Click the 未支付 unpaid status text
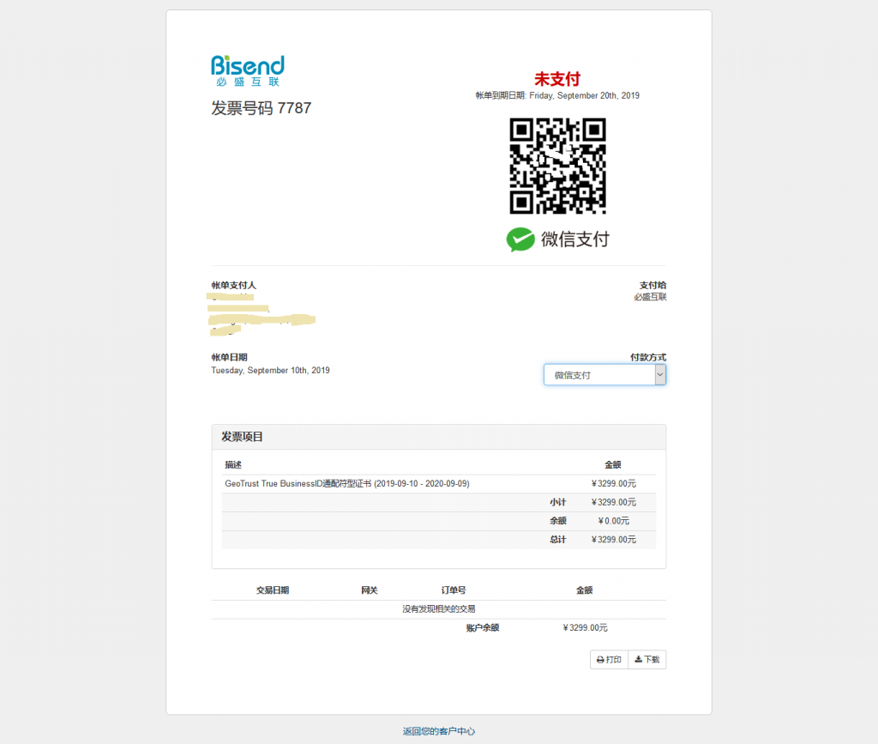Image resolution: width=878 pixels, height=744 pixels. (x=557, y=79)
